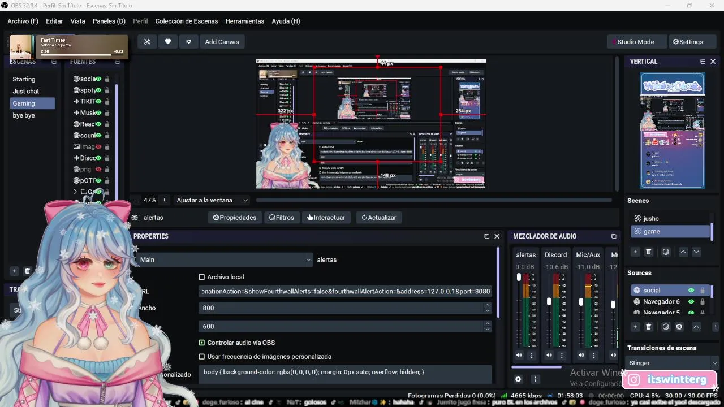Click the share arrow icon beside Add Canvas
The width and height of the screenshot is (724, 407).
point(188,42)
